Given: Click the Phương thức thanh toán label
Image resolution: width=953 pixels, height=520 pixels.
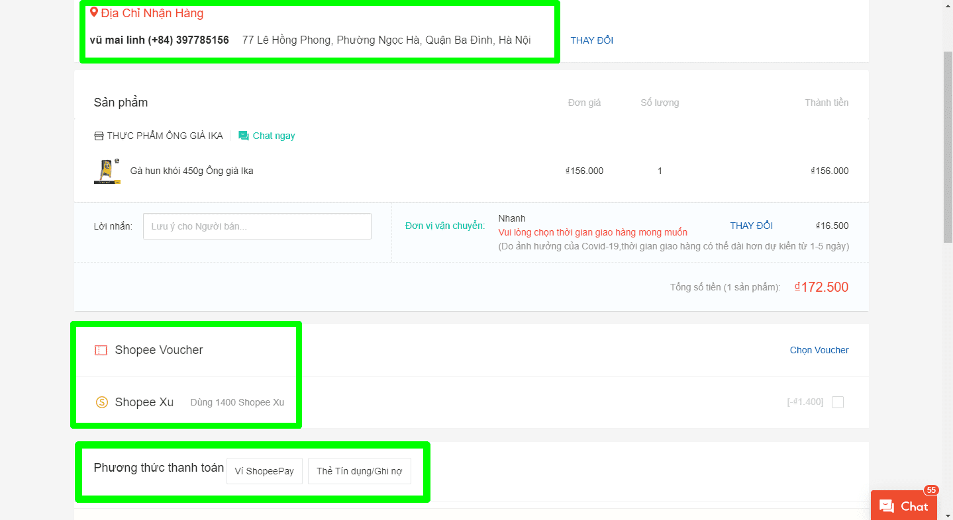Looking at the screenshot, I should pos(159,468).
